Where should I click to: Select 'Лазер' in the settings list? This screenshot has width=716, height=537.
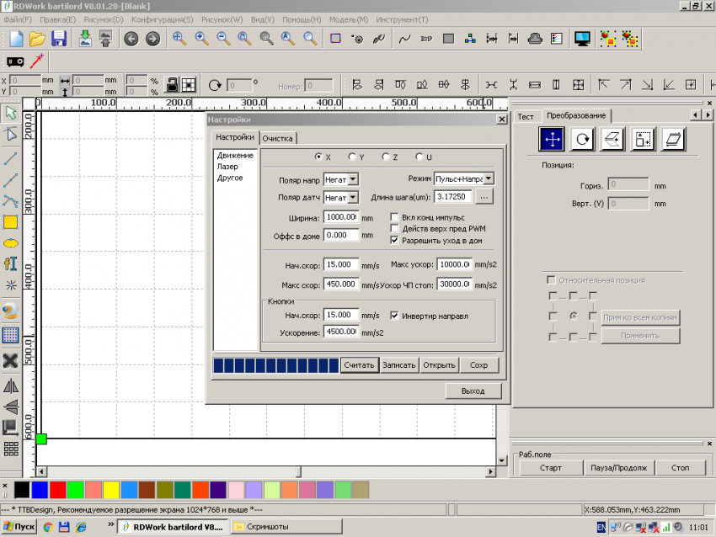(x=227, y=167)
